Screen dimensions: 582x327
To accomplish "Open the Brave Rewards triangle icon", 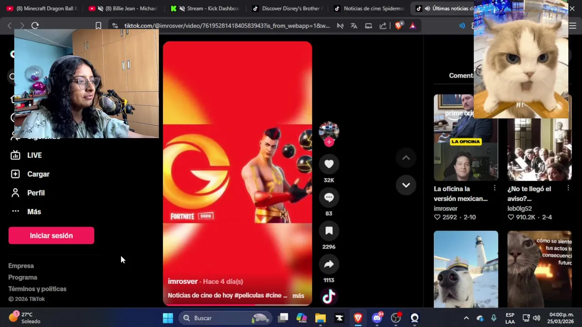I will pyautogui.click(x=412, y=26).
